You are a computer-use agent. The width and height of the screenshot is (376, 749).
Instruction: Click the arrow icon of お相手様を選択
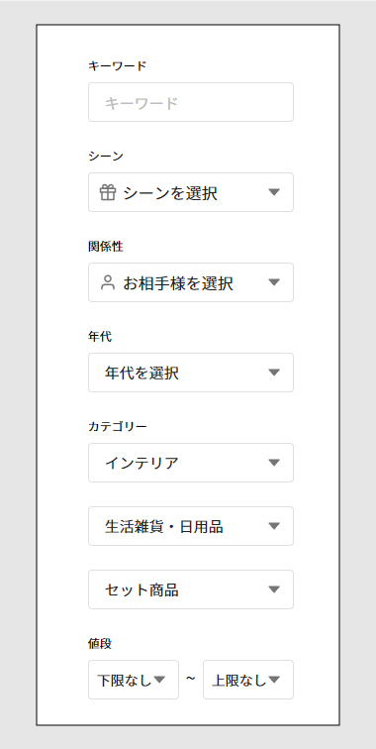click(273, 282)
